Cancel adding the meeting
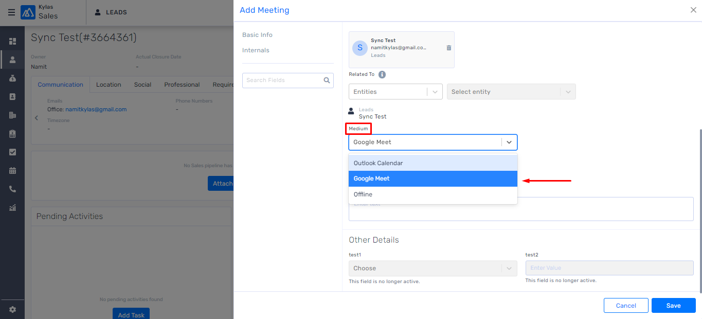The width and height of the screenshot is (702, 319). pyautogui.click(x=626, y=306)
